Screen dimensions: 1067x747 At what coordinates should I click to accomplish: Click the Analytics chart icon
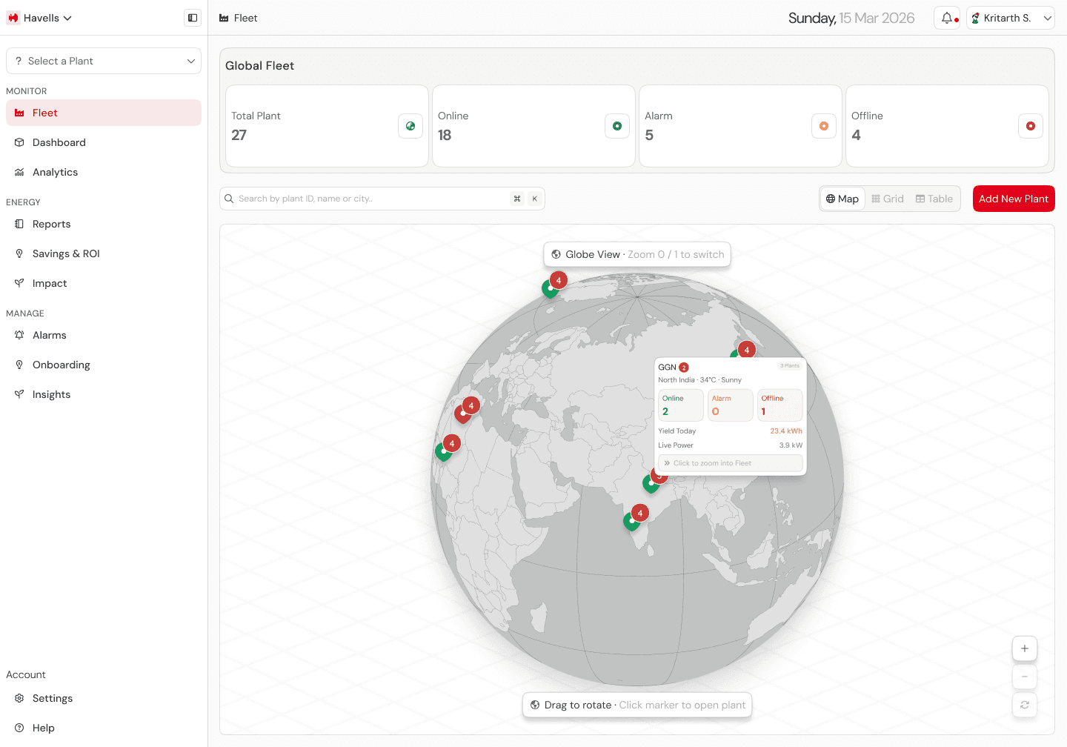point(19,172)
